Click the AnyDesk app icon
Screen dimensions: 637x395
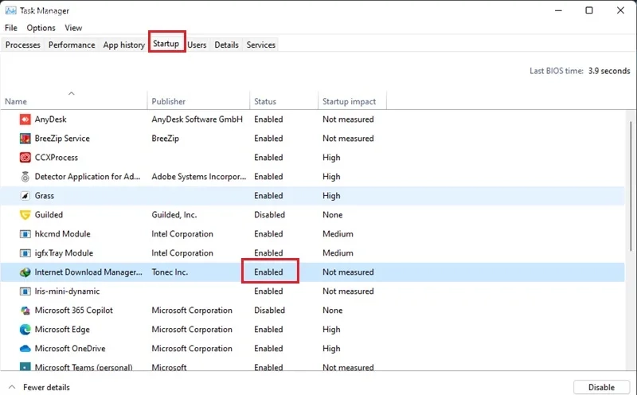coord(25,119)
